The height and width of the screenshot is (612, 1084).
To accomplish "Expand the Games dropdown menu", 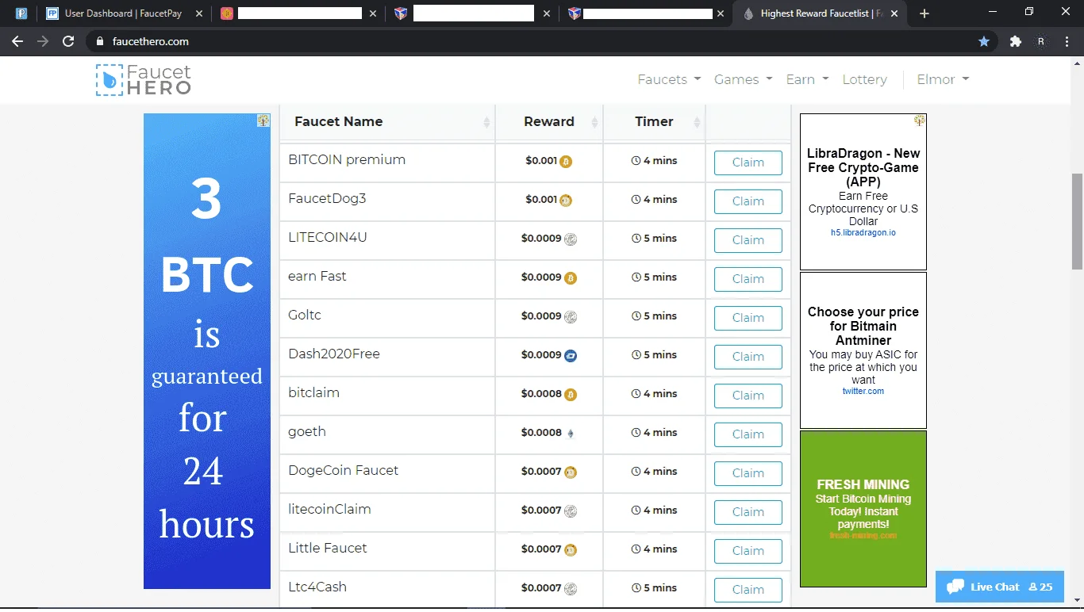I will click(x=743, y=79).
